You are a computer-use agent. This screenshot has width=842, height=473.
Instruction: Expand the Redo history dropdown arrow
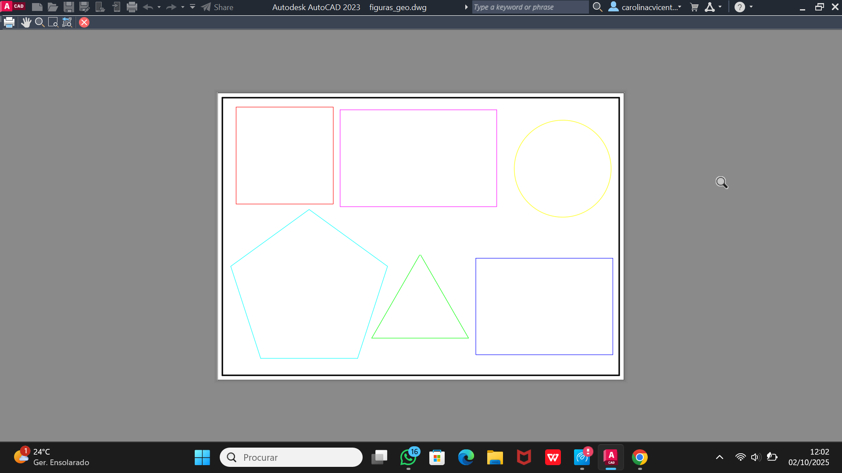183,7
